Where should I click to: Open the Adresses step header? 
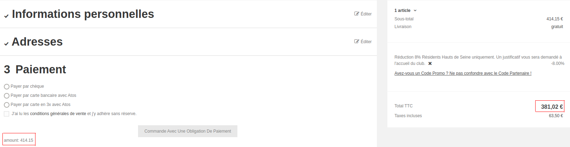37,42
